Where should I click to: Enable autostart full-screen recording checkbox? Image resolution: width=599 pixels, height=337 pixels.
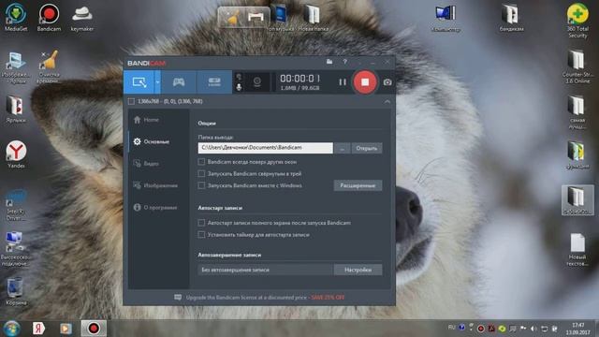click(201, 223)
